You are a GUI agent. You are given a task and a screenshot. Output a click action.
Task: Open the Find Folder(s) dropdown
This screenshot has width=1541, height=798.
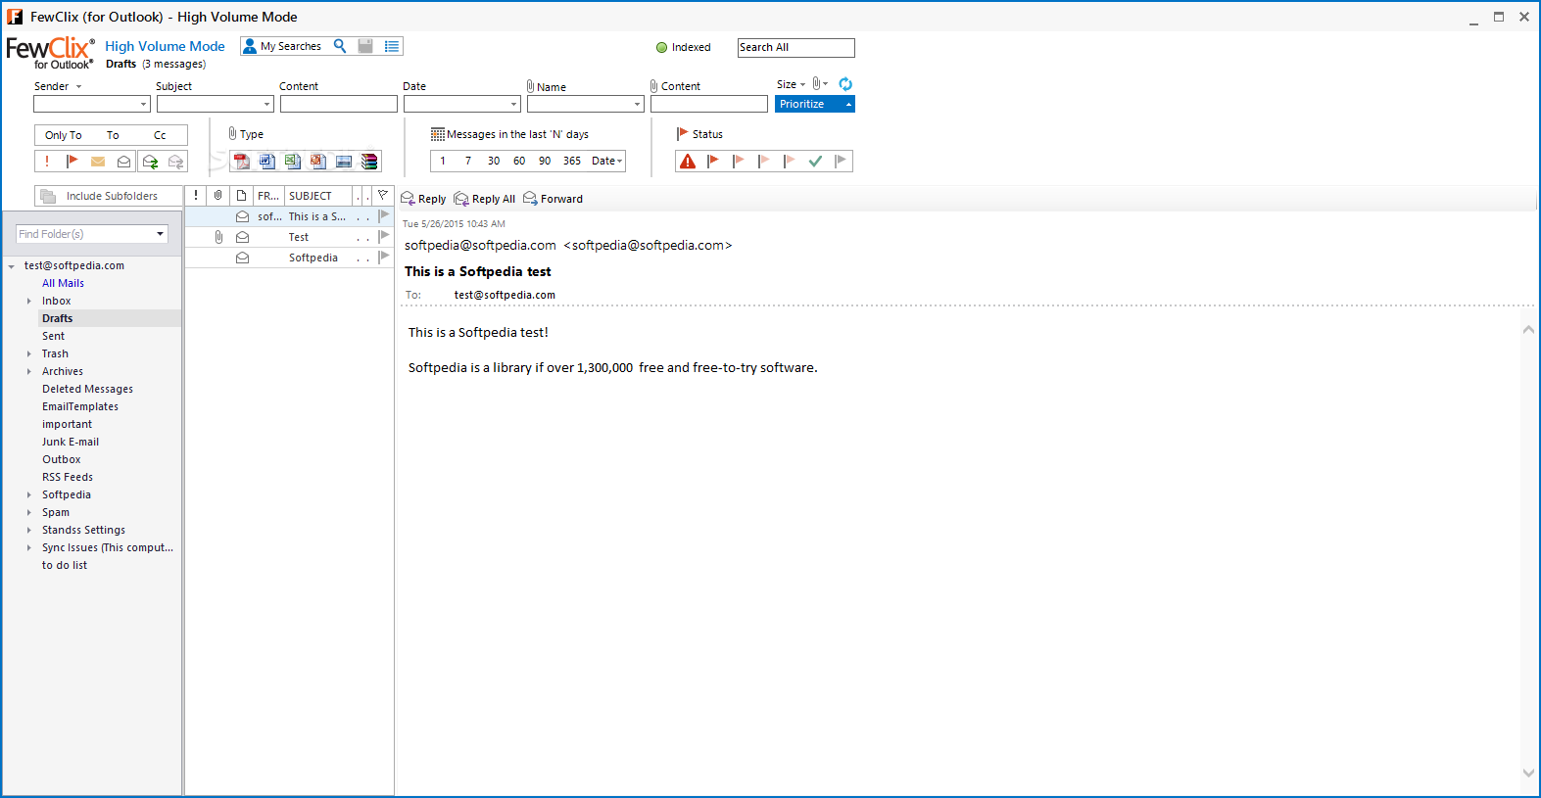click(x=160, y=234)
